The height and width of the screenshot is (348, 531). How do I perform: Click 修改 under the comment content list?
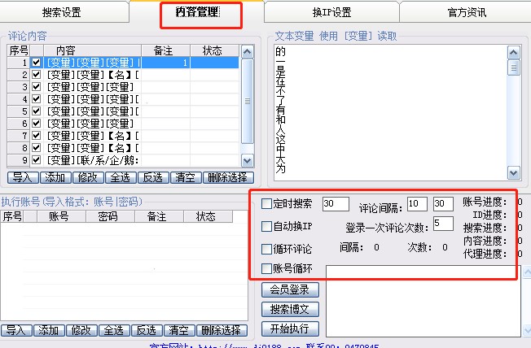pyautogui.click(x=88, y=177)
